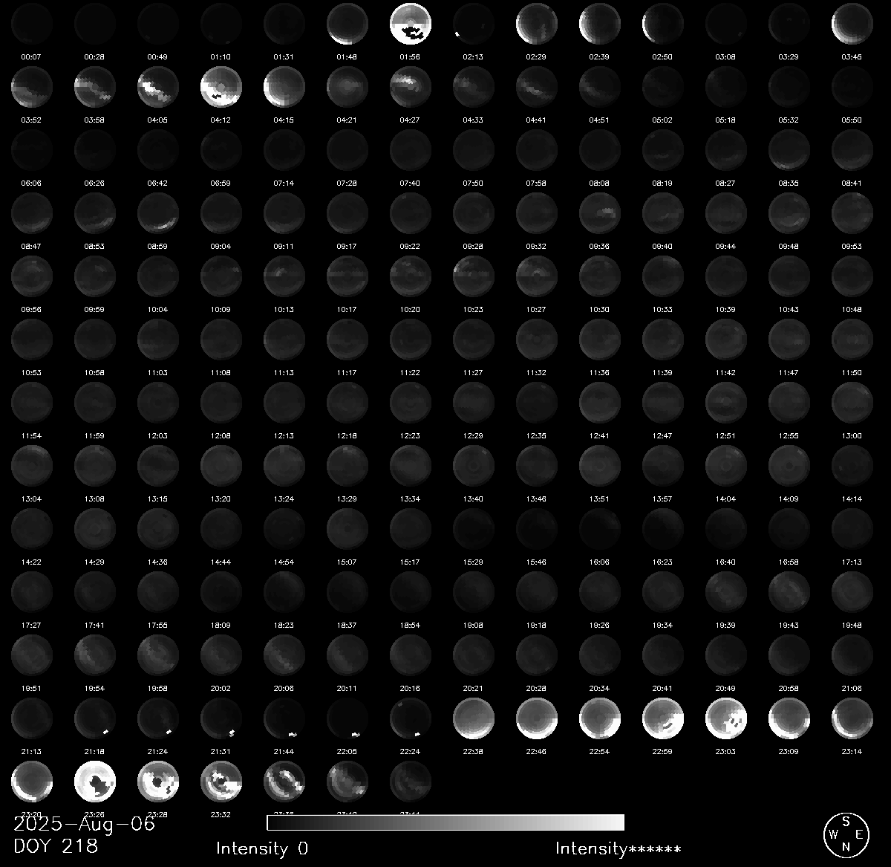Image resolution: width=891 pixels, height=867 pixels.
Task: Open the 04:05 image thumbnail
Action: point(158,88)
